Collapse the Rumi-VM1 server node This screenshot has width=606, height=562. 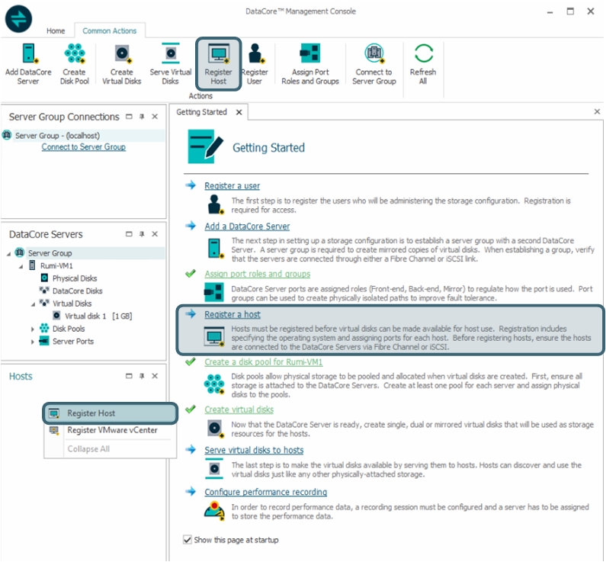point(21,266)
